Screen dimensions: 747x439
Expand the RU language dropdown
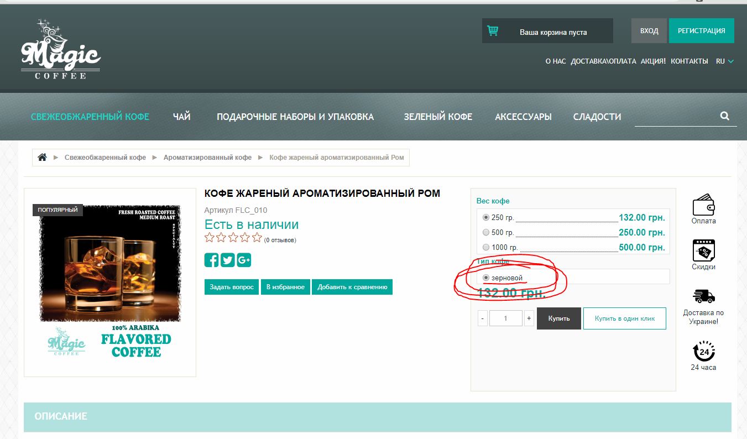click(x=725, y=61)
